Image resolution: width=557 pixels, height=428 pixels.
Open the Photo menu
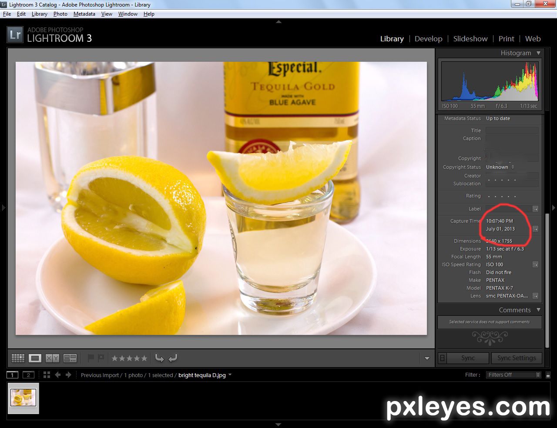coord(60,14)
